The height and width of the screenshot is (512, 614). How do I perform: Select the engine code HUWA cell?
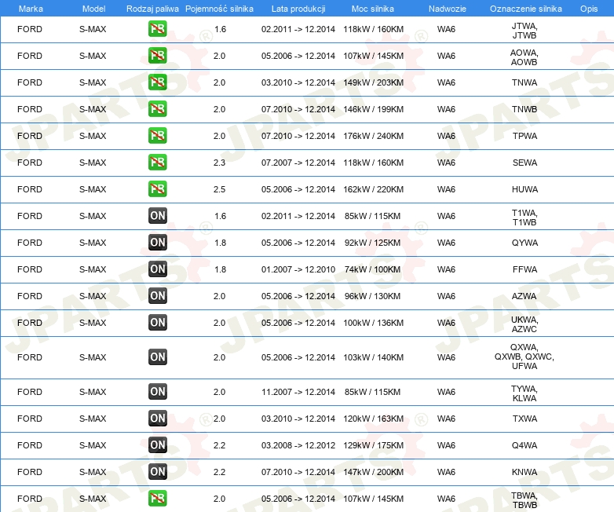(x=524, y=189)
